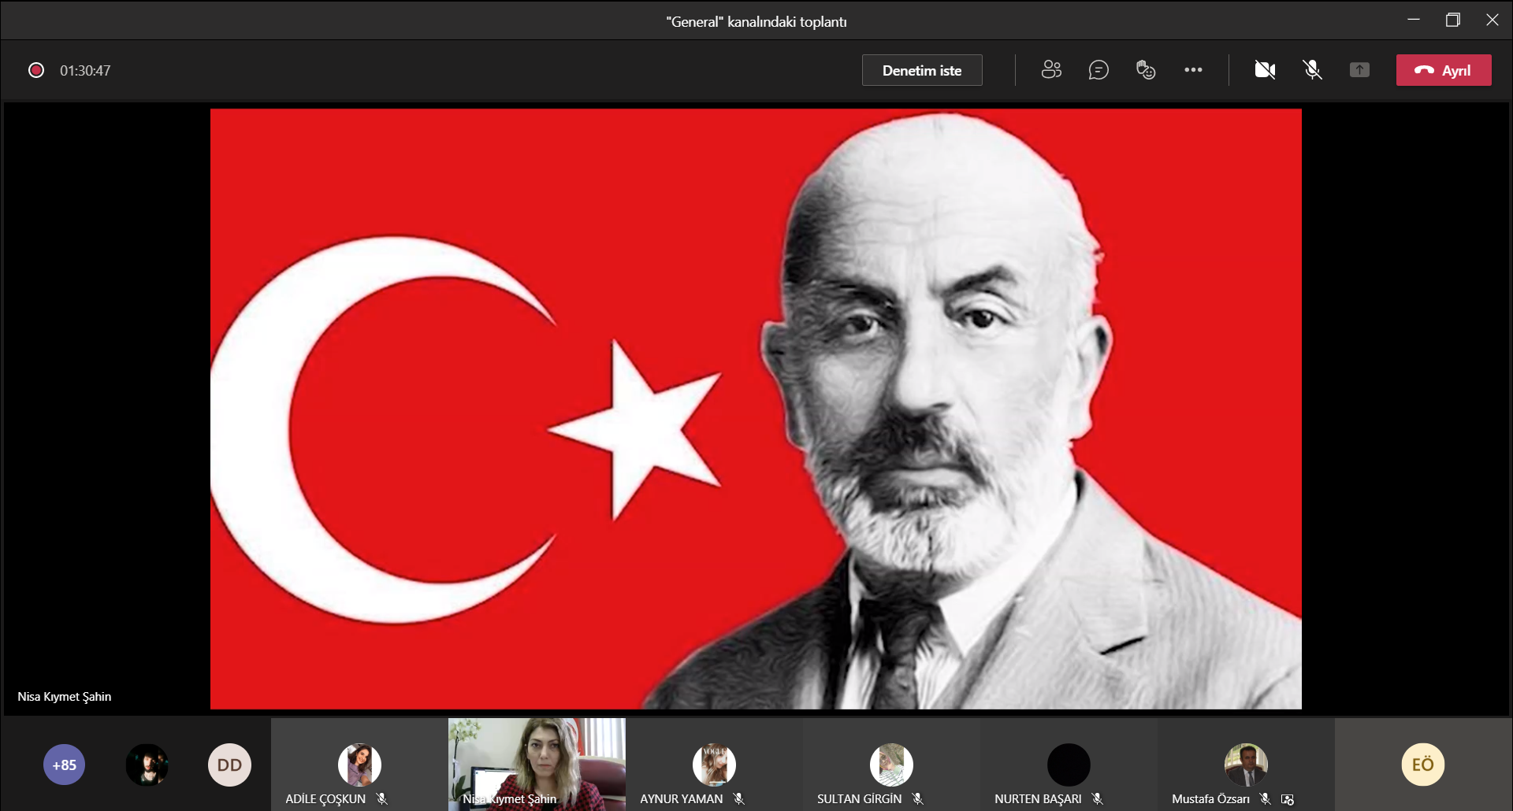Click the shared Turkish flag presentation

[x=756, y=409]
